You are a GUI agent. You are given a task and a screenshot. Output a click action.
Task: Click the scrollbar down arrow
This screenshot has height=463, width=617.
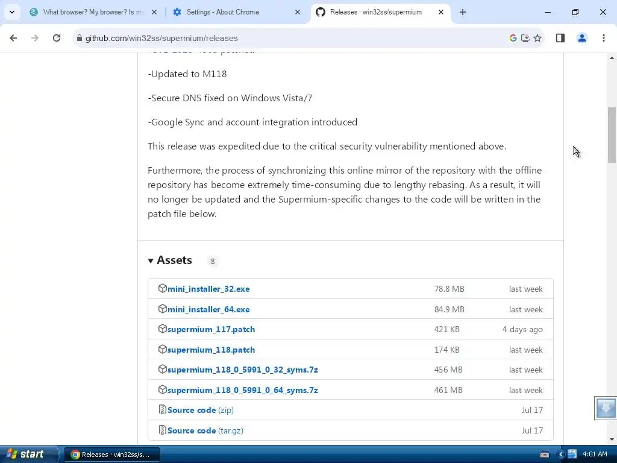pos(612,439)
